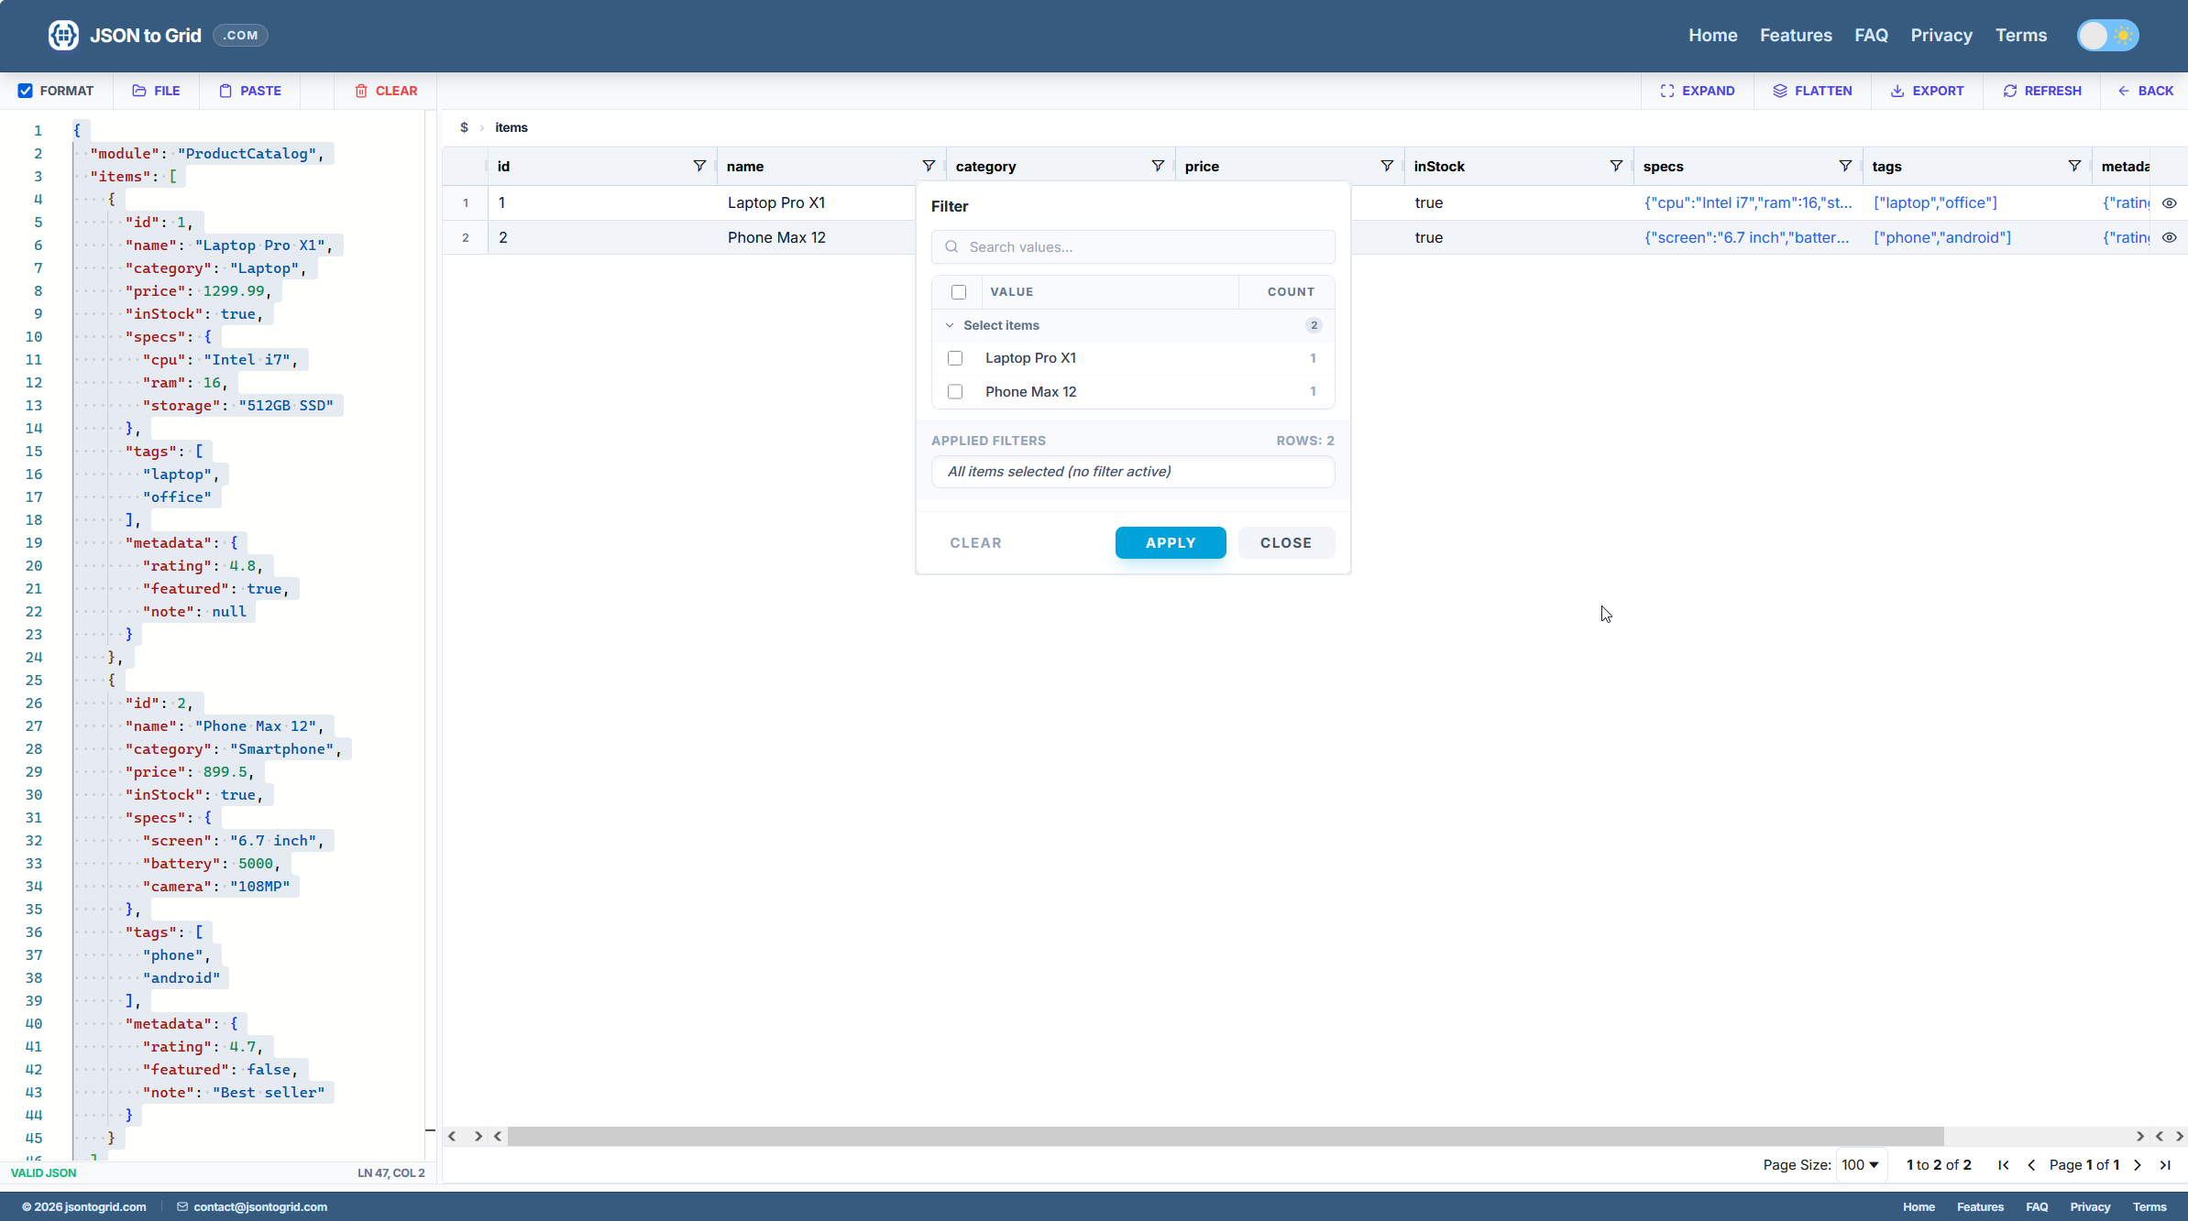The image size is (2188, 1221).
Task: Open specs object of Phone Max 12
Action: point(1746,237)
